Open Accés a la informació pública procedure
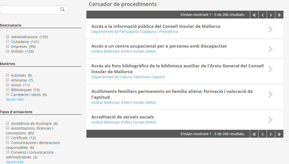This screenshot has height=164, width=289. (156, 26)
